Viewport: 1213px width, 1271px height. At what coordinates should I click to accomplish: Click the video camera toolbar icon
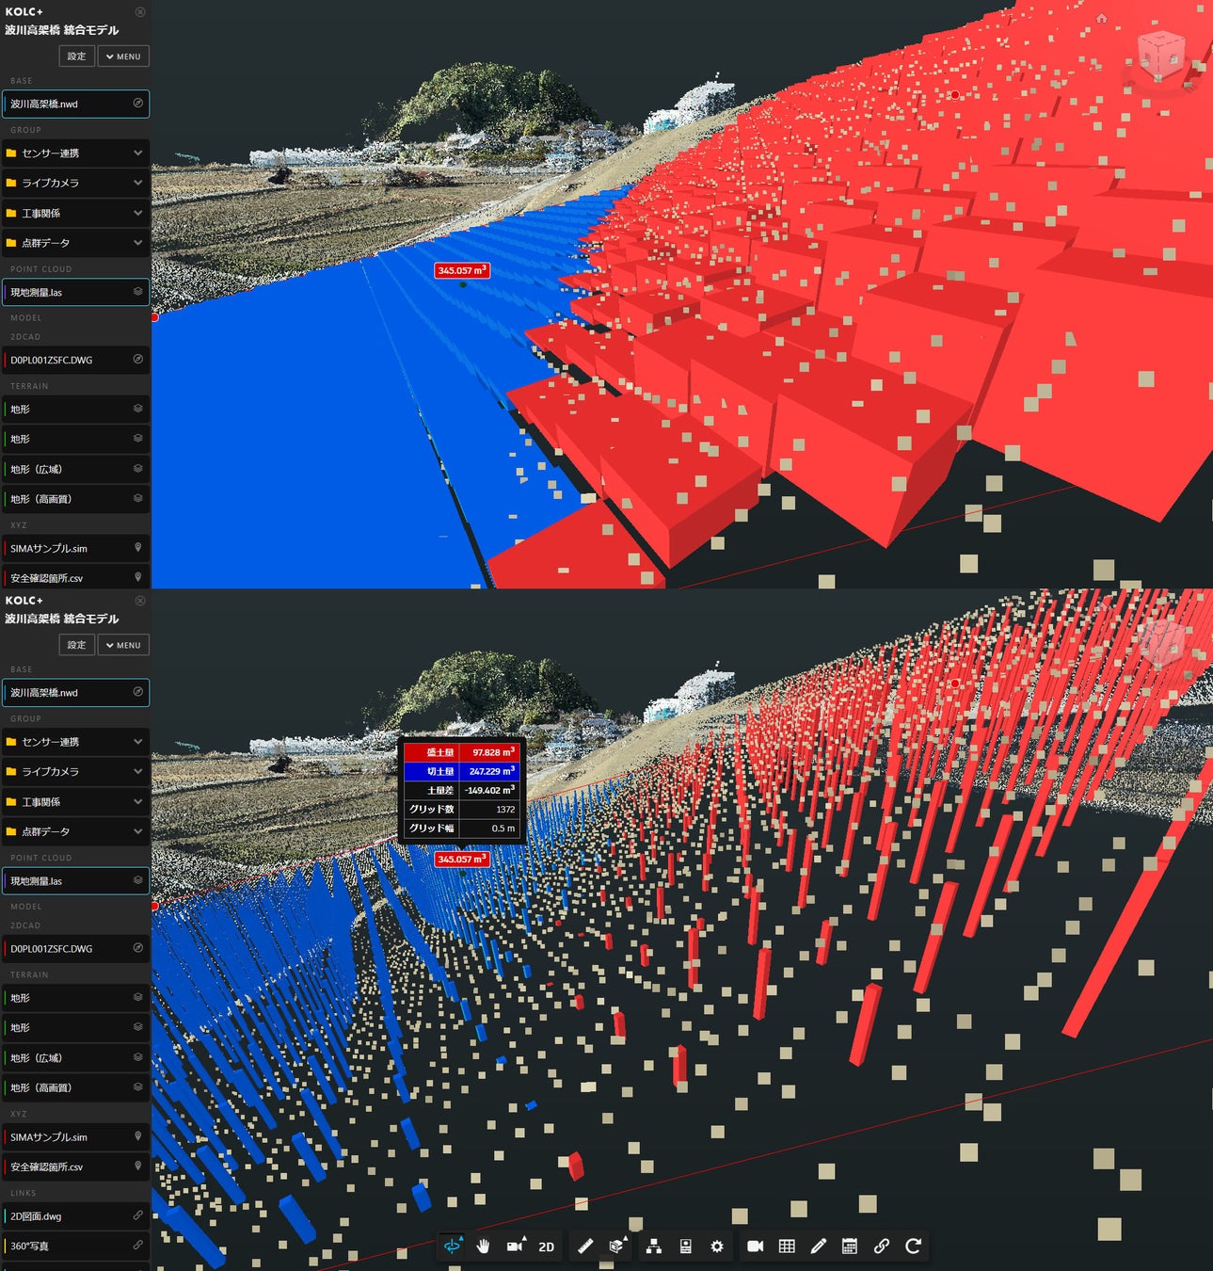pyautogui.click(x=755, y=1246)
